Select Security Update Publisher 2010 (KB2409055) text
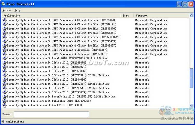 point(49,101)
